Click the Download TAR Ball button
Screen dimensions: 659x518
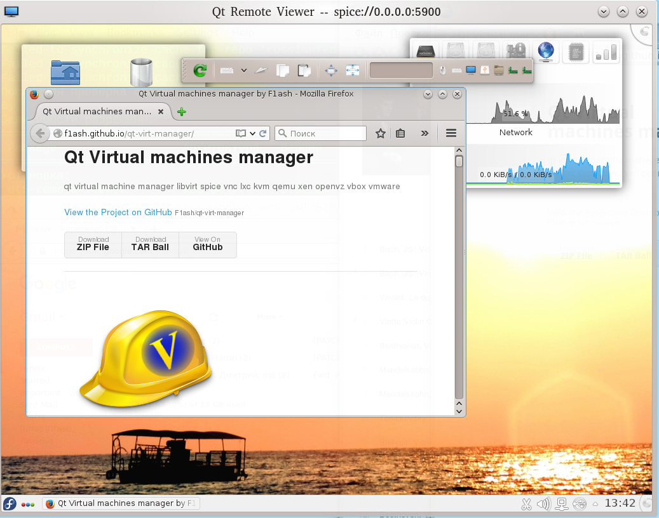pyautogui.click(x=150, y=245)
